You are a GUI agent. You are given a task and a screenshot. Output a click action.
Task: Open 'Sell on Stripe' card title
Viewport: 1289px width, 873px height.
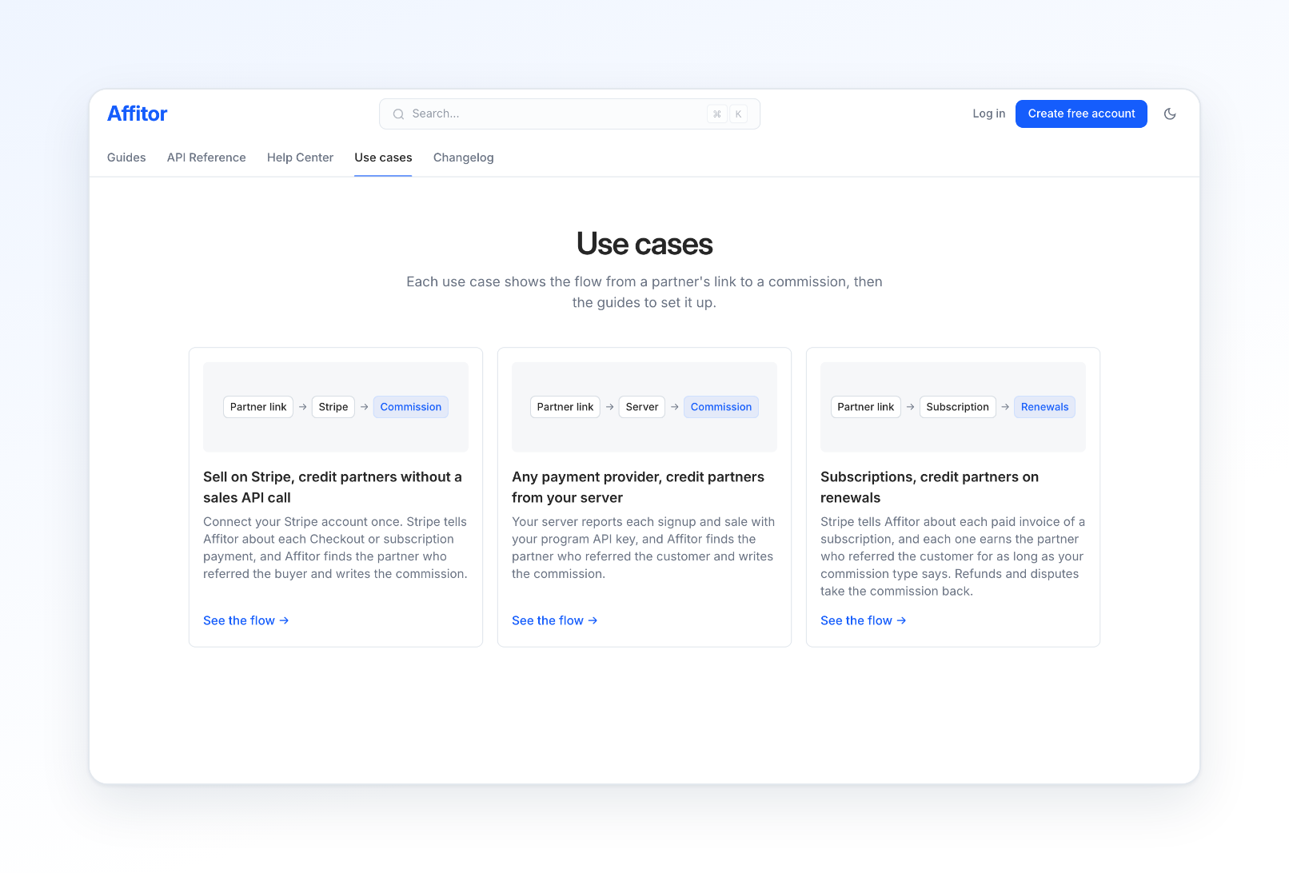[x=333, y=487]
